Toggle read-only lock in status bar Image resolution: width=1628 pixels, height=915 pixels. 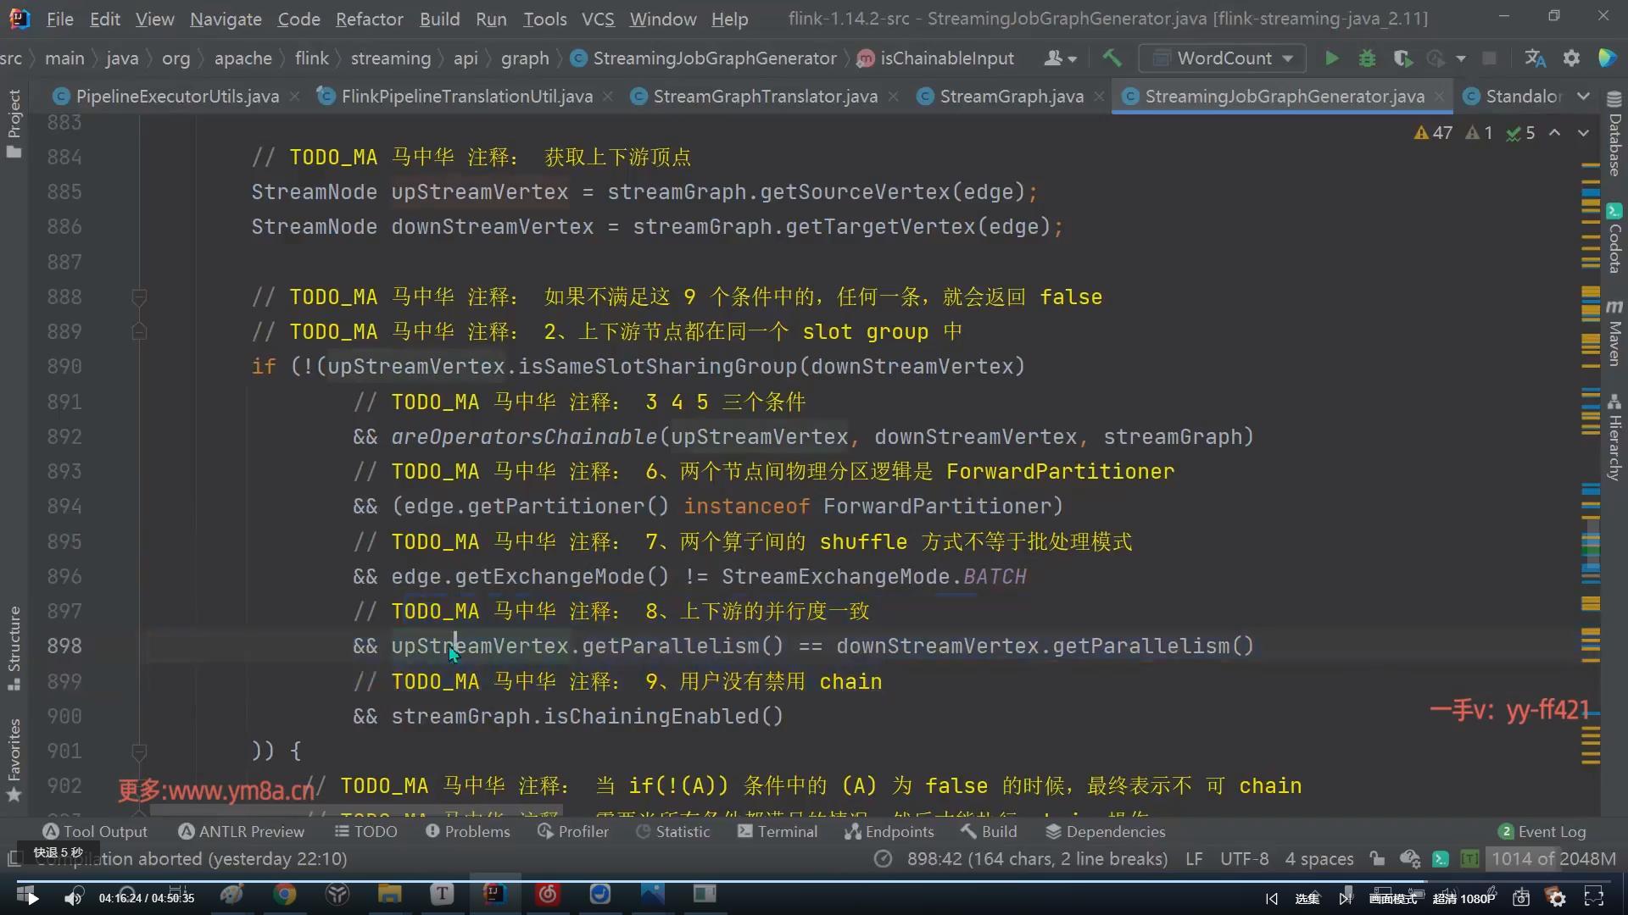click(x=1377, y=859)
